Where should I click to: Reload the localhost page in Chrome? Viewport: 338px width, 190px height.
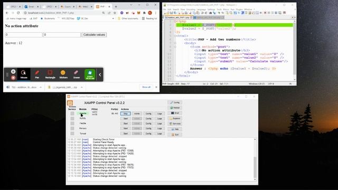[x=18, y=13]
